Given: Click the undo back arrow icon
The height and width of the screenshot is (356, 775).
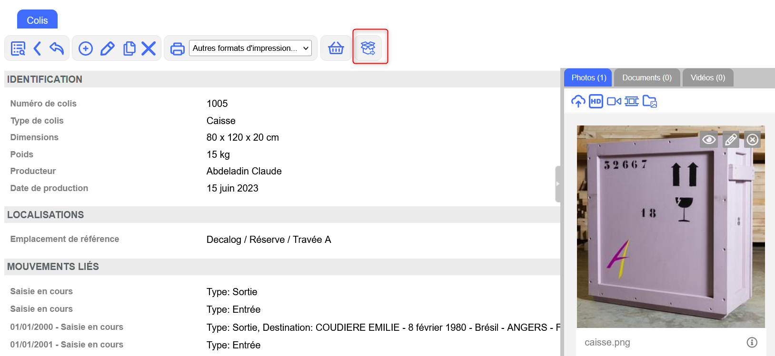Looking at the screenshot, I should click(57, 48).
